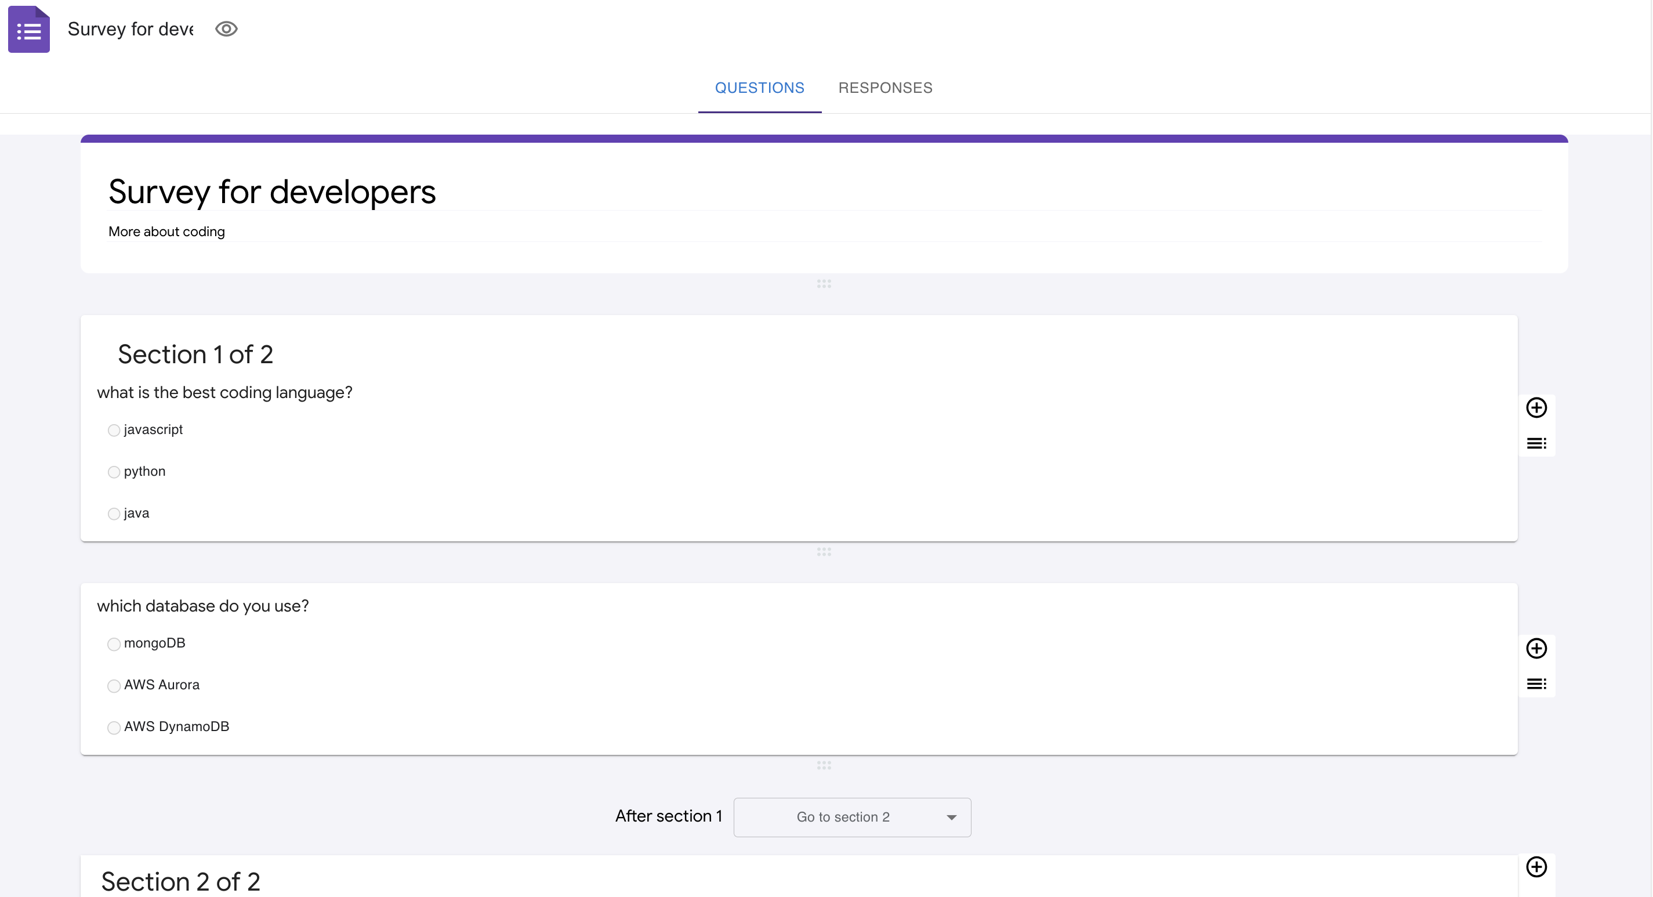The width and height of the screenshot is (1653, 897).
Task: Click the Section 1 of 2 heading
Action: tap(195, 355)
